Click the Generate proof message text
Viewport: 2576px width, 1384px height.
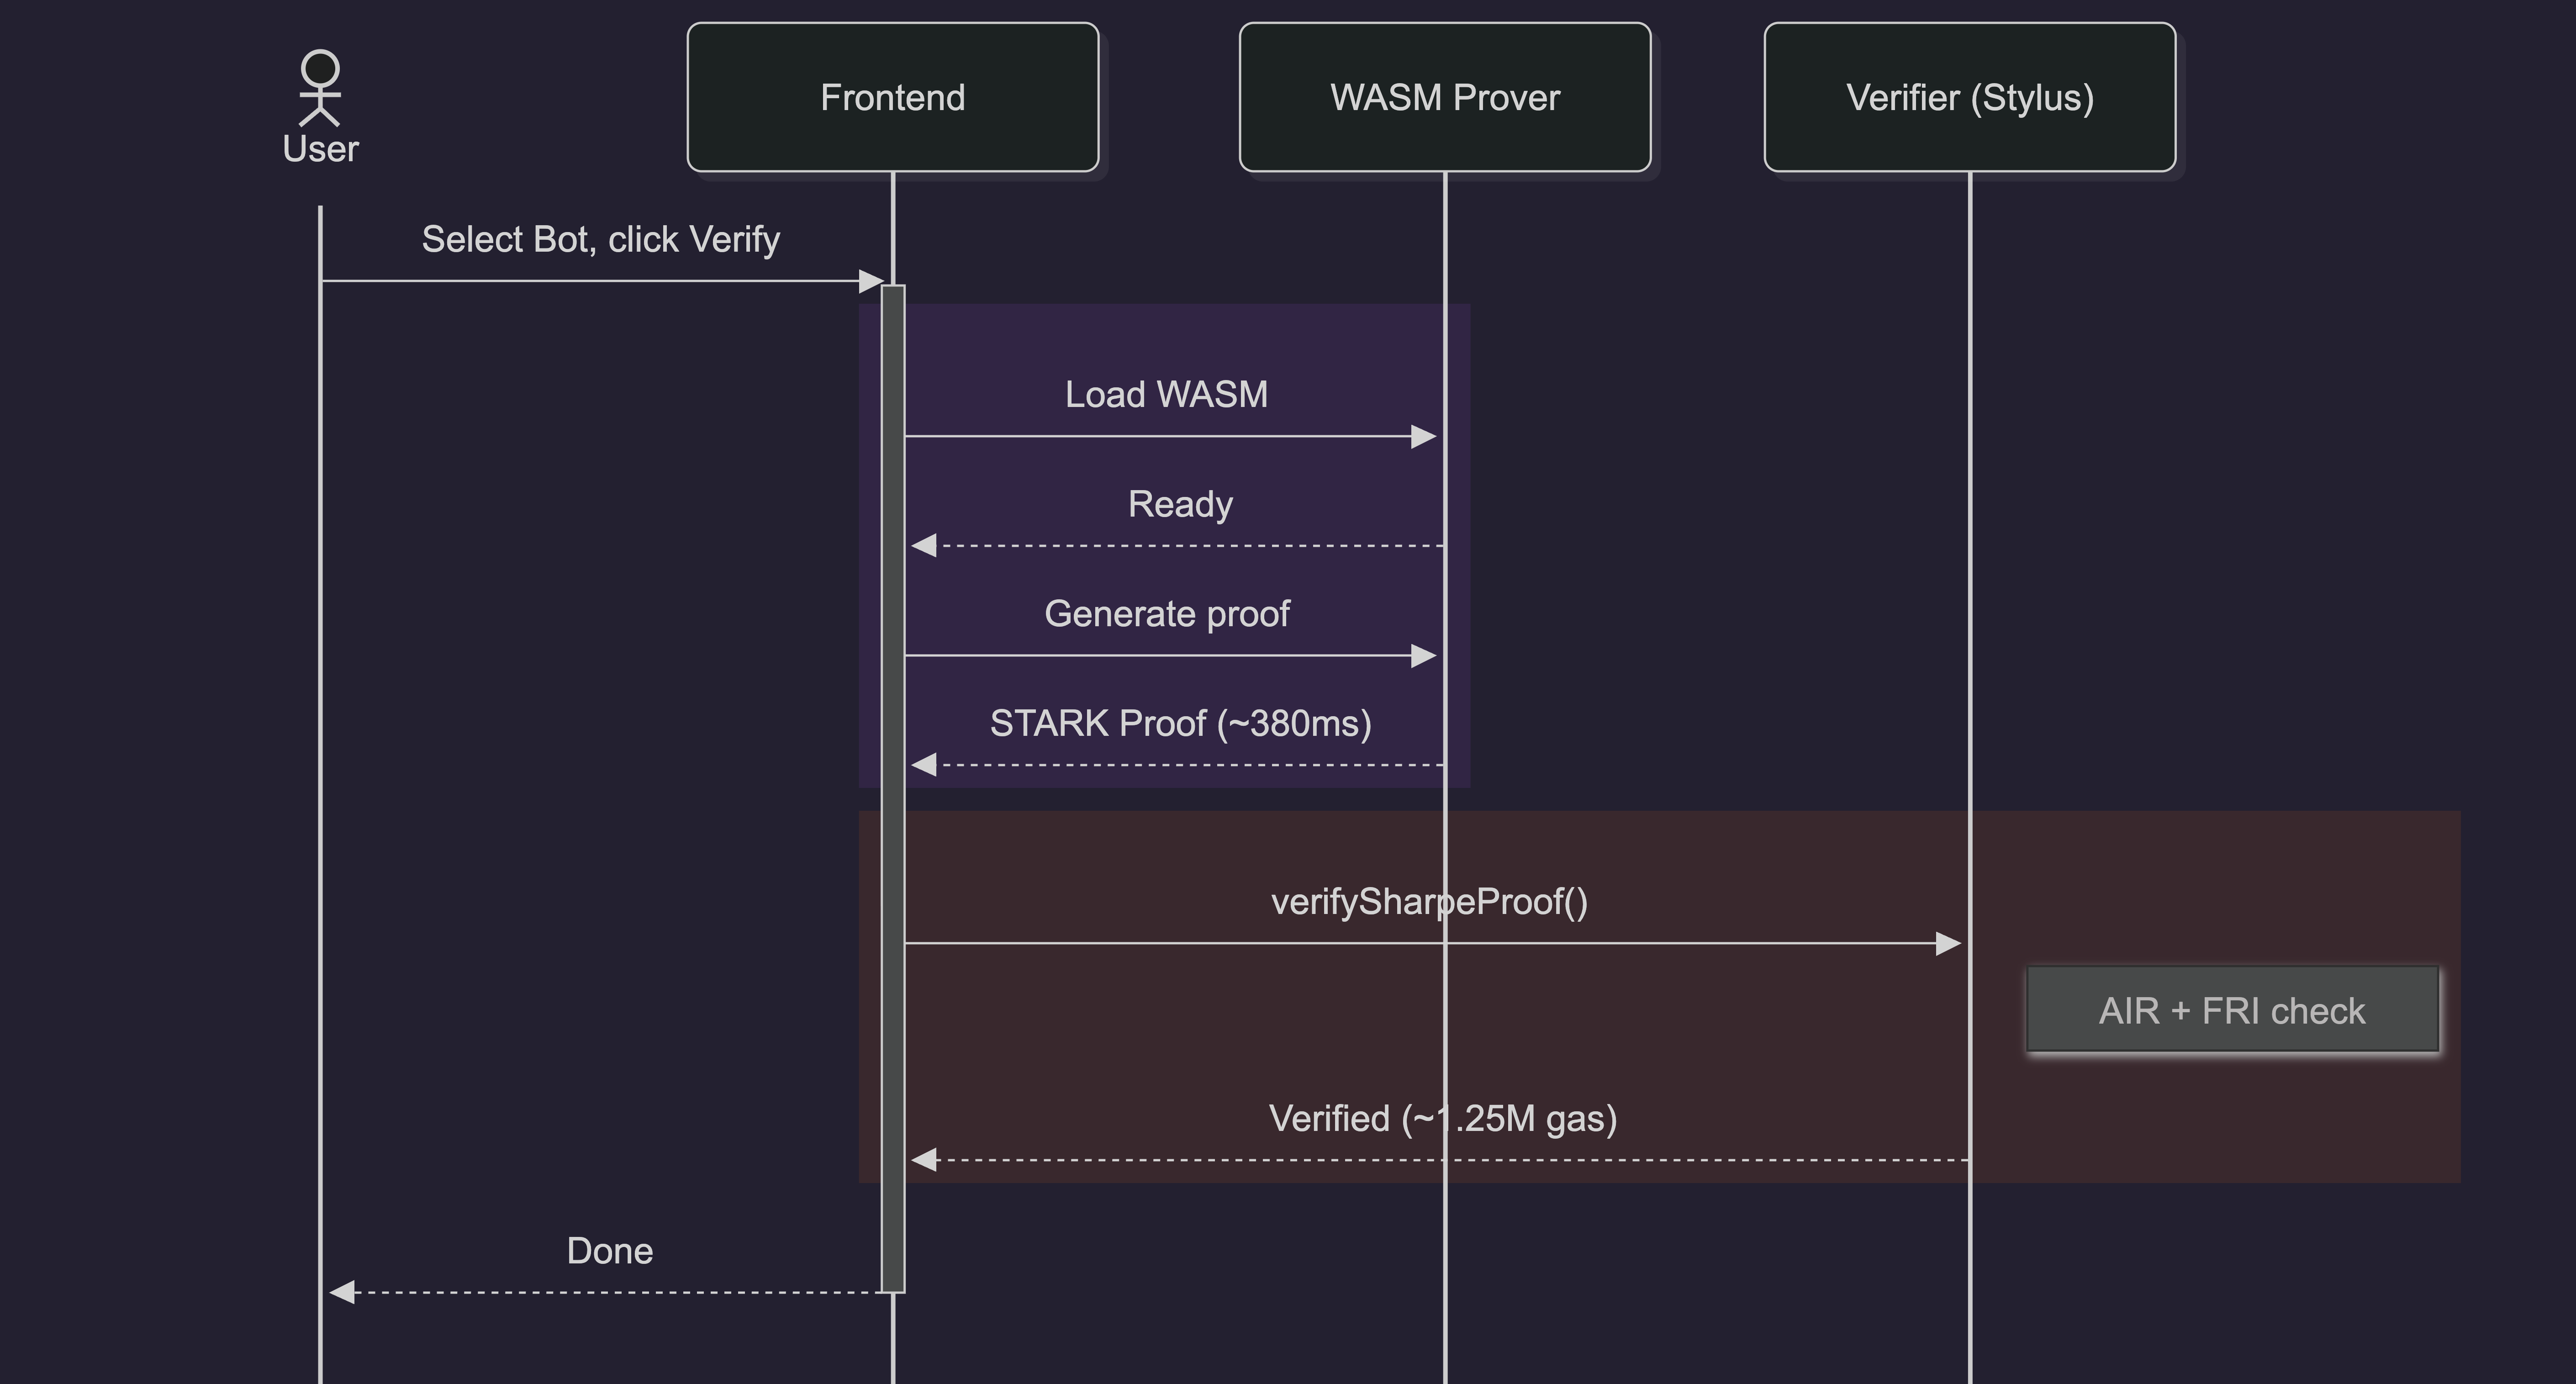pos(1166,614)
